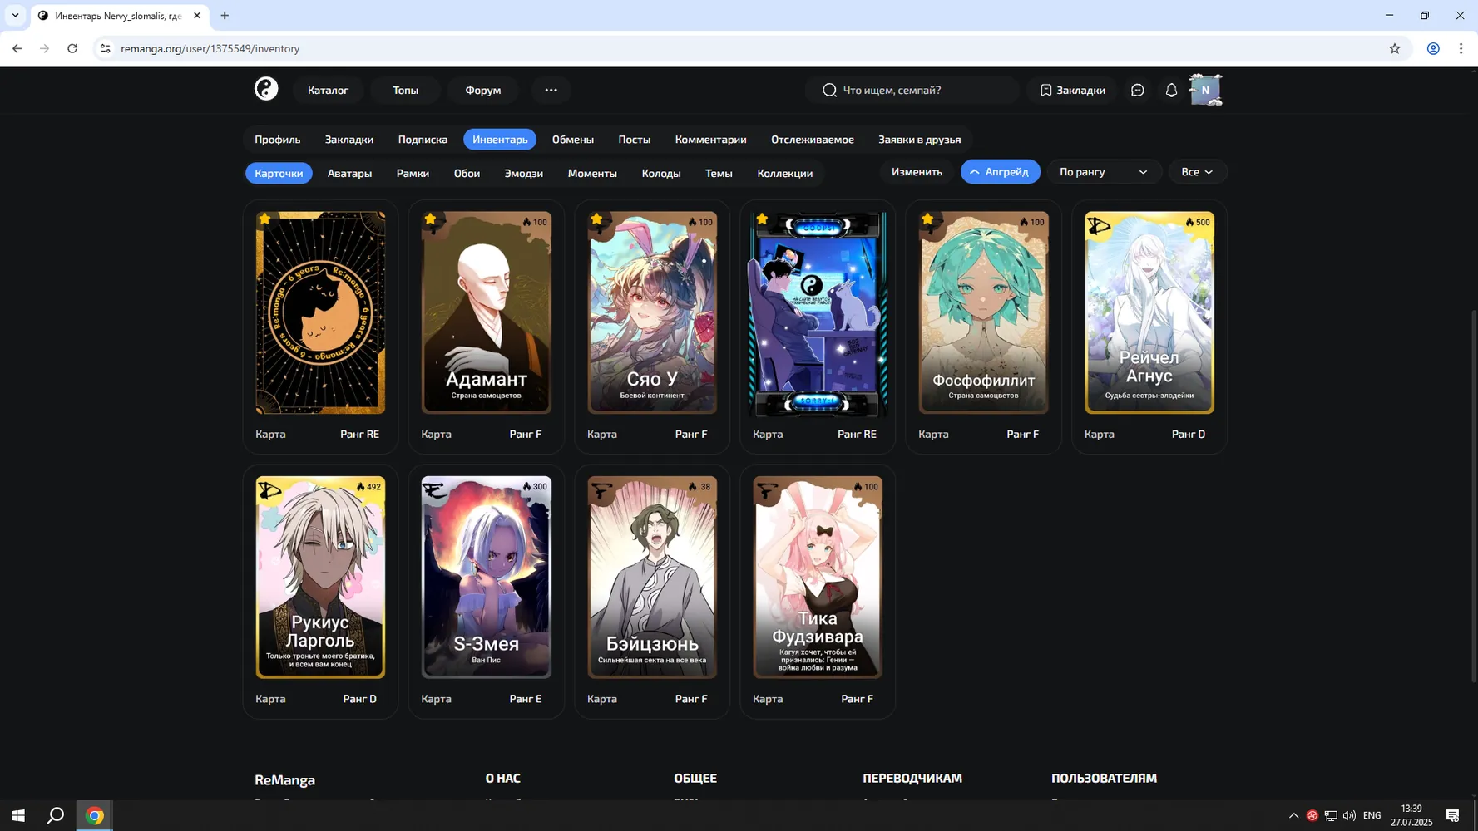Open Windows search in the taskbar
This screenshot has height=831, width=1478.
[56, 815]
